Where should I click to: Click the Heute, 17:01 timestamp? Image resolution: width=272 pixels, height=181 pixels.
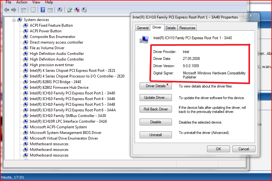[x=13, y=177]
